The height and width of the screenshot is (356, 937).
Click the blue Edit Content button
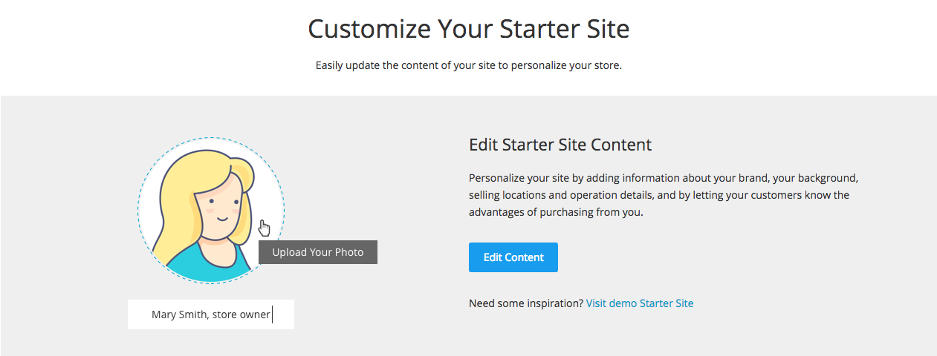(513, 257)
